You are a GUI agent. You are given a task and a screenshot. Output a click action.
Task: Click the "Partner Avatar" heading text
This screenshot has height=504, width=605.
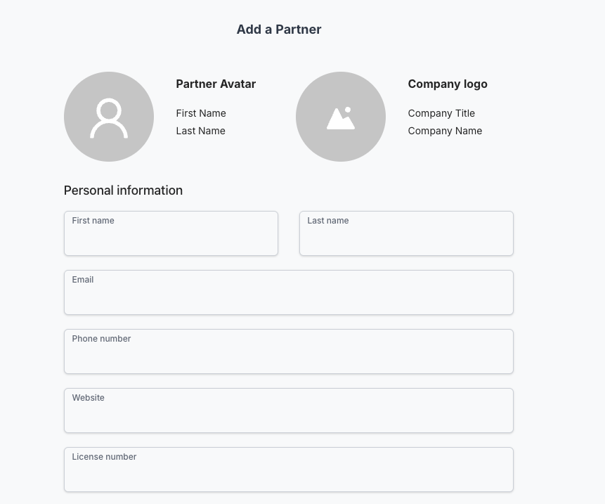point(216,84)
